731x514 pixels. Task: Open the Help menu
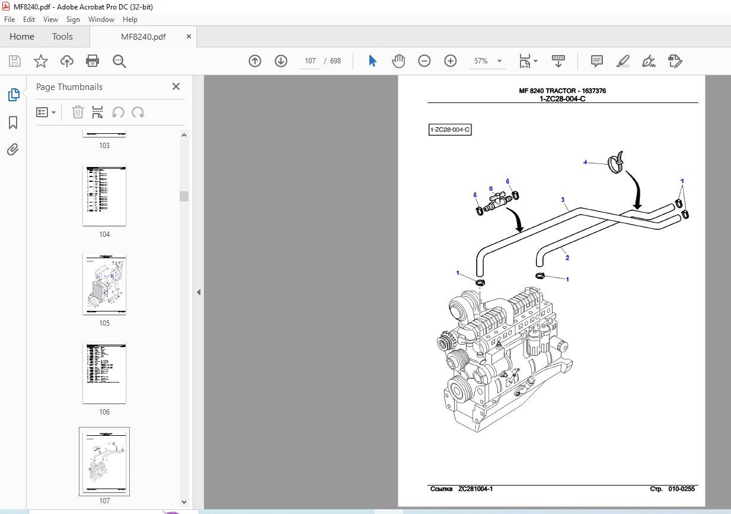[130, 20]
